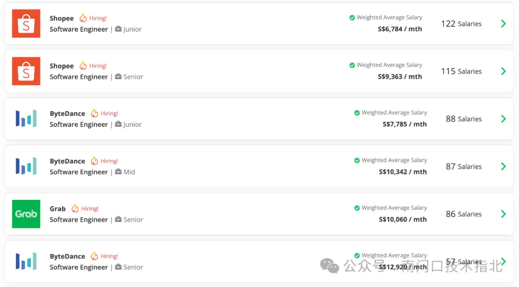Click the S$10,342 / mth salary figure

(403, 172)
